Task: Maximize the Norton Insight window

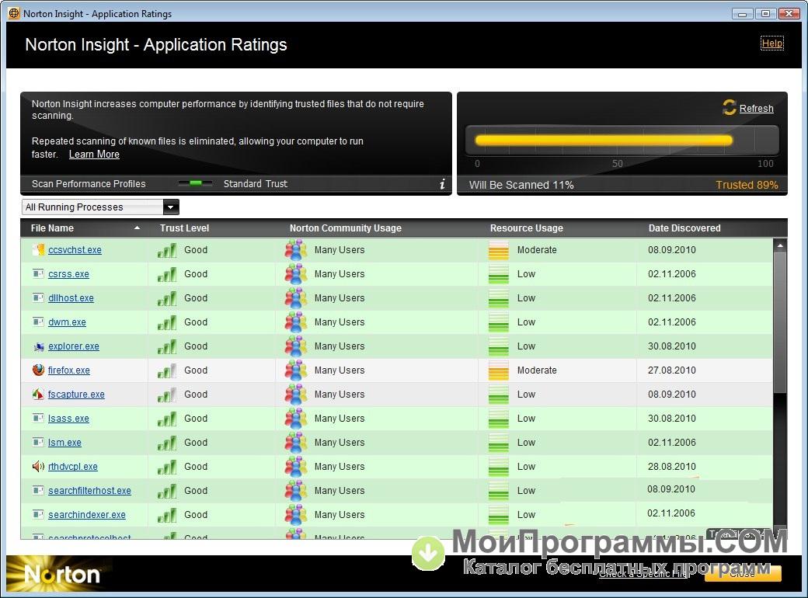Action: click(766, 13)
